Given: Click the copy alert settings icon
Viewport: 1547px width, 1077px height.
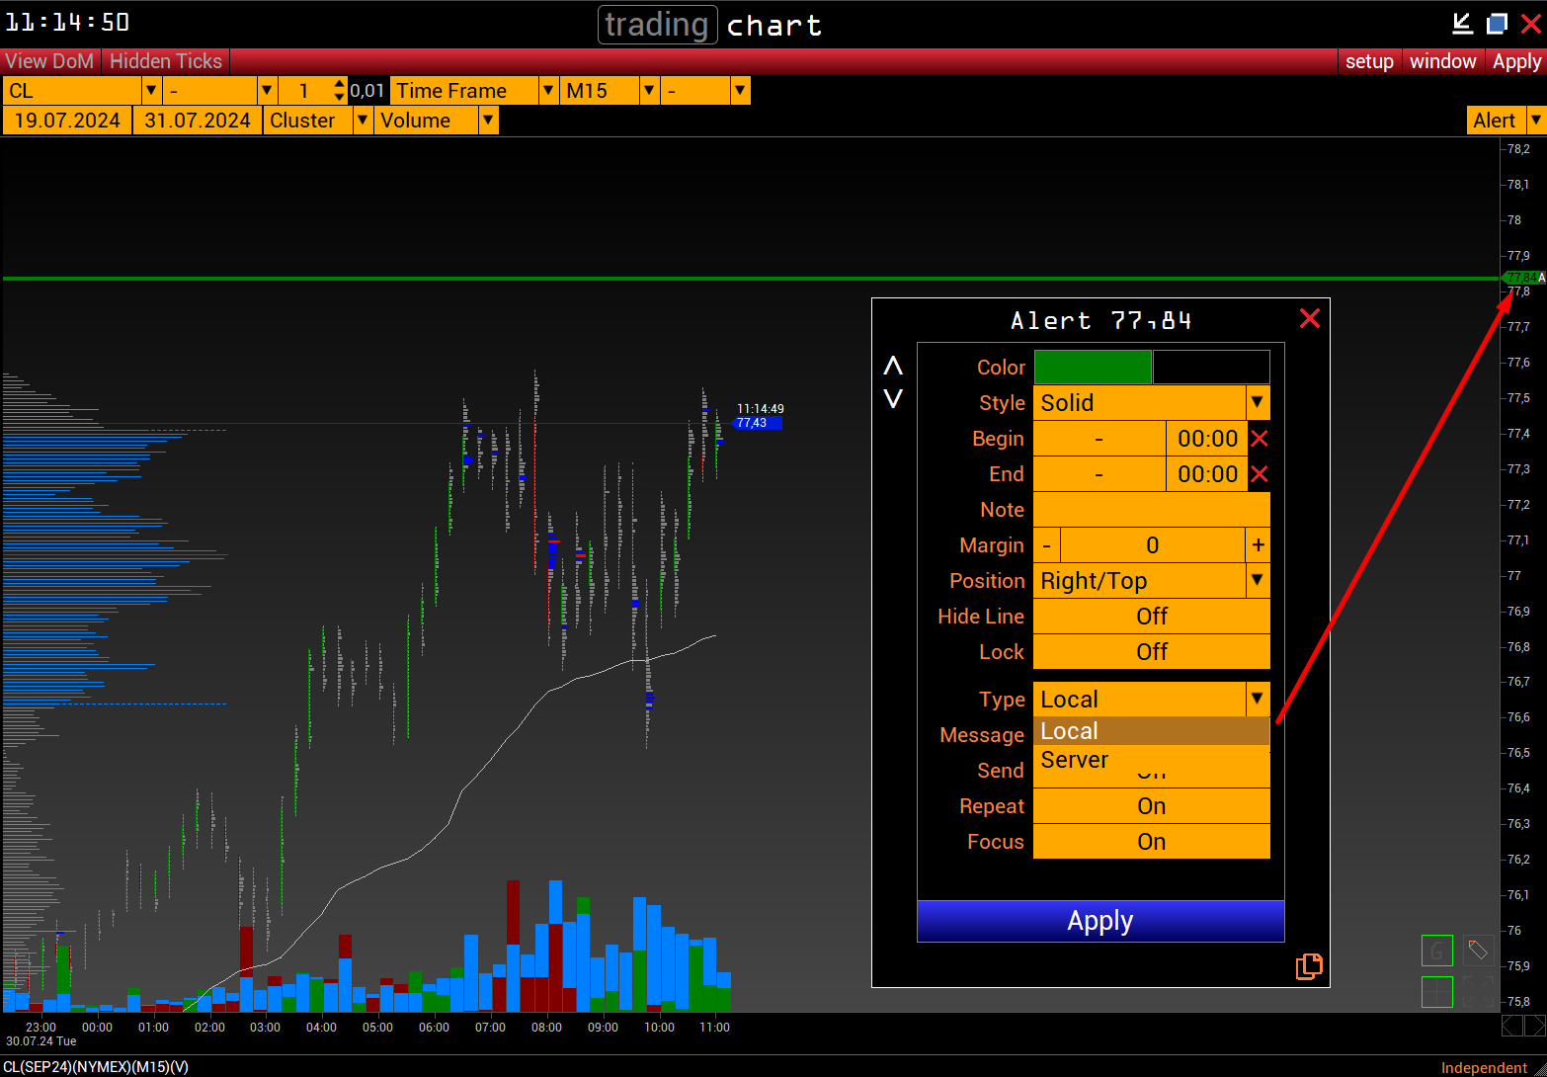Looking at the screenshot, I should point(1309,966).
